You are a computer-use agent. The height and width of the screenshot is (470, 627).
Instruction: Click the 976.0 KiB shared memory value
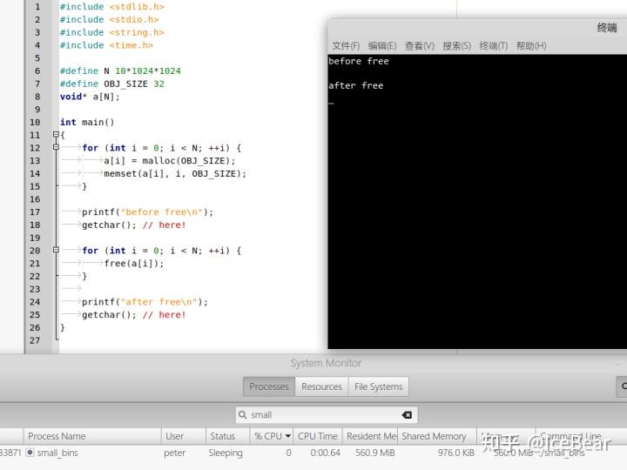(x=455, y=453)
